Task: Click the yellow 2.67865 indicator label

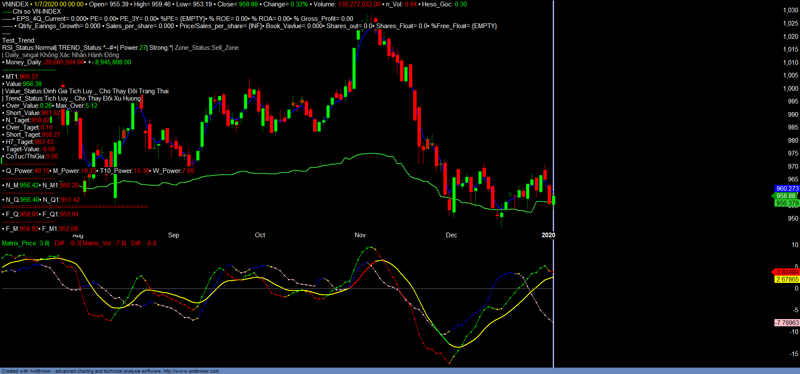Action: (x=787, y=279)
